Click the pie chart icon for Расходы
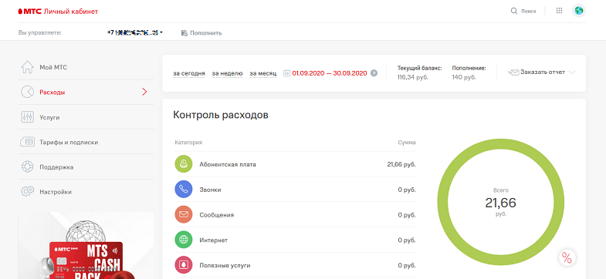606x279 pixels. [x=28, y=92]
